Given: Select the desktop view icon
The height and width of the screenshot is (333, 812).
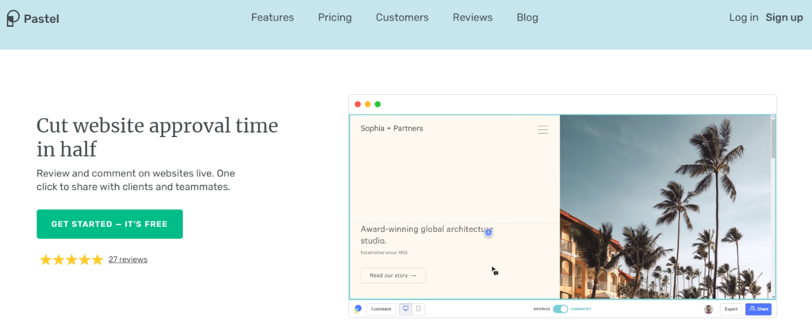Looking at the screenshot, I should (405, 309).
